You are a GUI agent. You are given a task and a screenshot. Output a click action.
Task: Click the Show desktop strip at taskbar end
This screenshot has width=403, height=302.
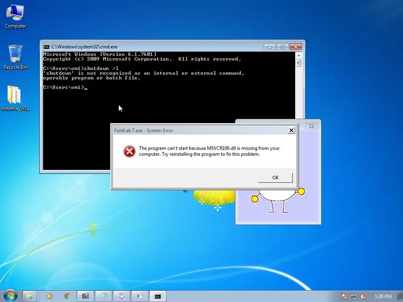click(401, 296)
